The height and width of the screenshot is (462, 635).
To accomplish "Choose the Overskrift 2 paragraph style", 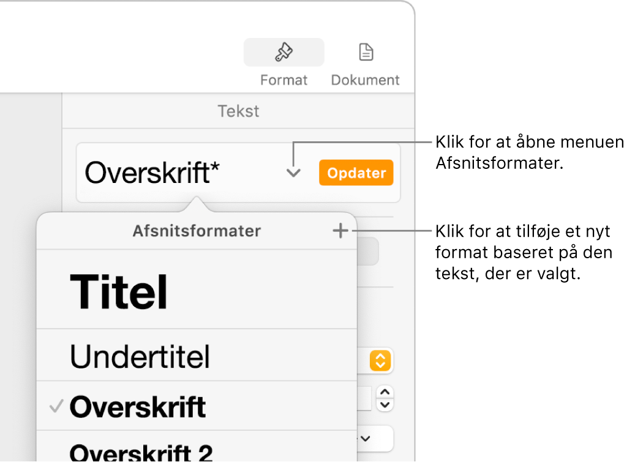I will coord(197,446).
